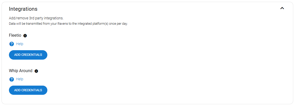Click the info icon next to Fleetio
This screenshot has height=106, width=295.
(25, 36)
